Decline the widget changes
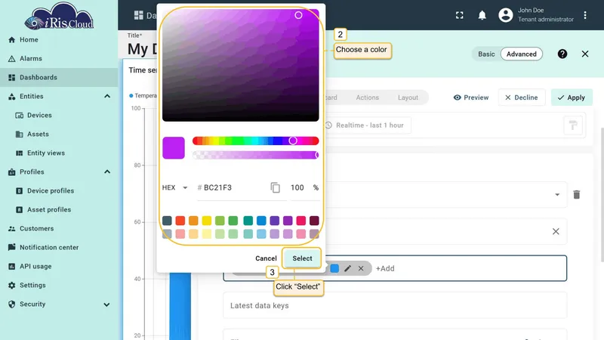604x340 pixels. point(521,97)
